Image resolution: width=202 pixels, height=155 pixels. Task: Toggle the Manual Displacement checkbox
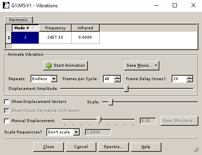click(x=7, y=121)
